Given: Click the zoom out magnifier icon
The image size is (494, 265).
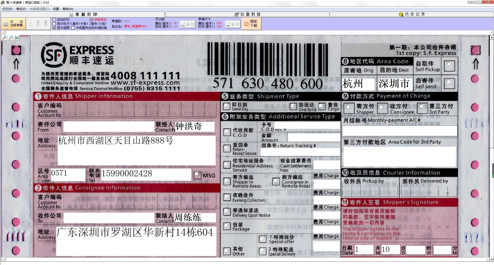Looking at the screenshot, I should (11, 38).
